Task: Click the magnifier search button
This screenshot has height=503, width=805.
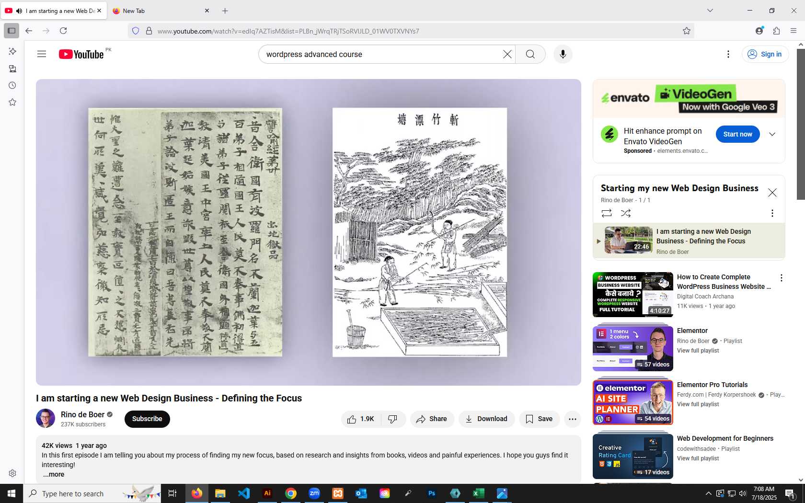Action: [x=530, y=54]
